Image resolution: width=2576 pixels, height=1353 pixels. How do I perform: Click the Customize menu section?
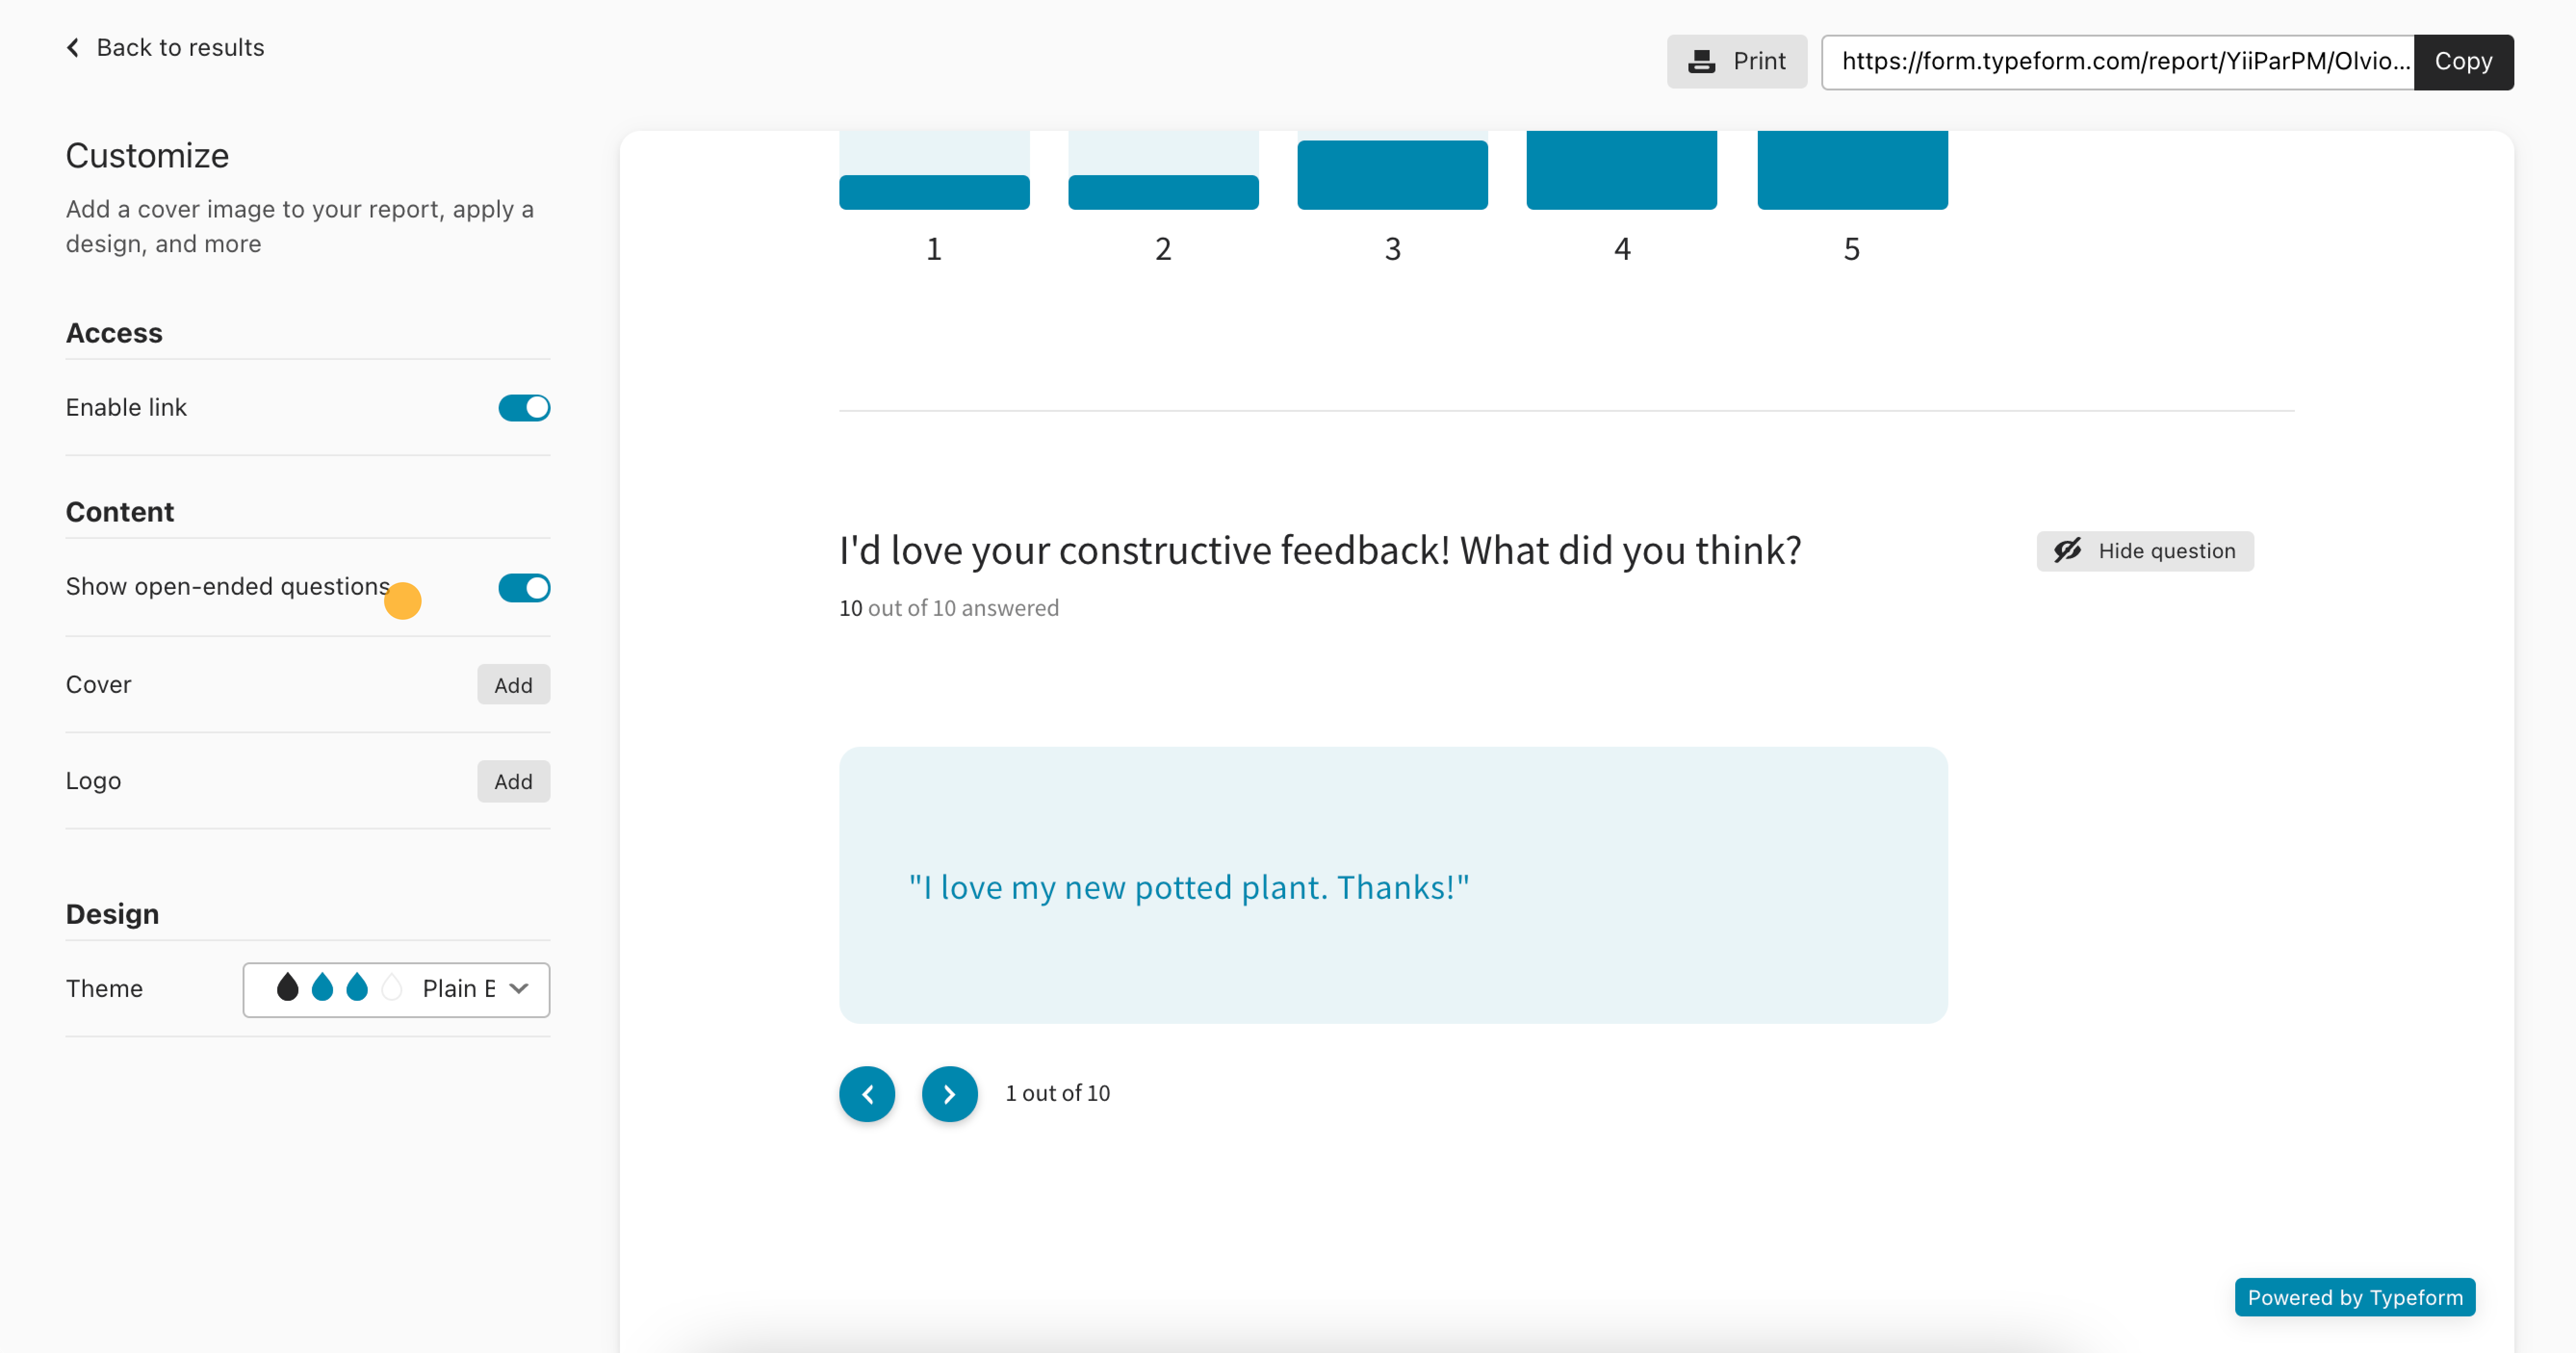[146, 155]
